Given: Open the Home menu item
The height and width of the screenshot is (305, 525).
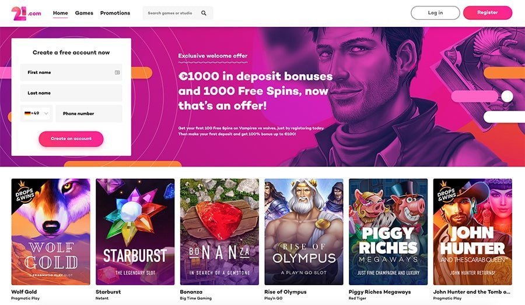Looking at the screenshot, I should coord(60,13).
